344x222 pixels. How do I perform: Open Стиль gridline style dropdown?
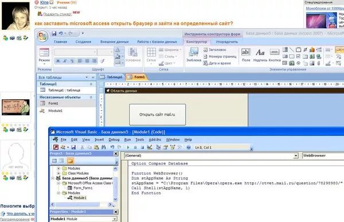coord(168,56)
